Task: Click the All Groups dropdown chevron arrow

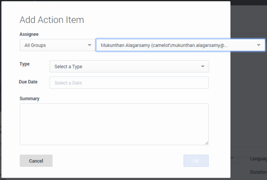Action: 90,45
